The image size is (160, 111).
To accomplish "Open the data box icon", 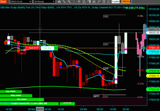I will coord(84,2).
